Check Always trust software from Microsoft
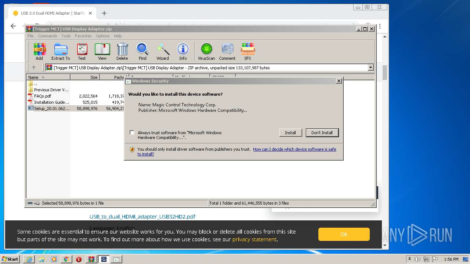470x264 pixels. point(132,133)
